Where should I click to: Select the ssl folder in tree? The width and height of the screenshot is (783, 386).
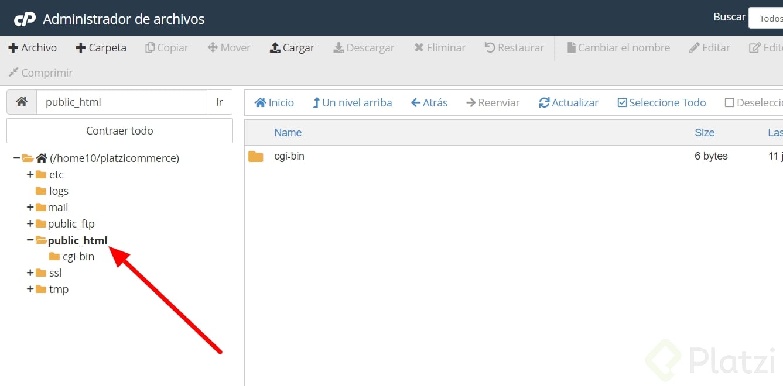55,273
